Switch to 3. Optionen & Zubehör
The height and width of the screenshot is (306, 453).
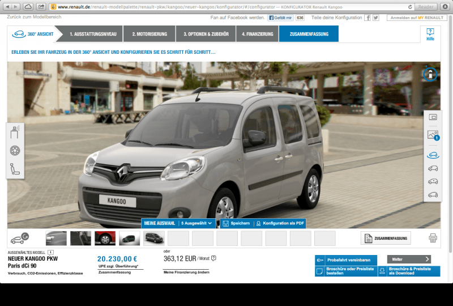206,34
